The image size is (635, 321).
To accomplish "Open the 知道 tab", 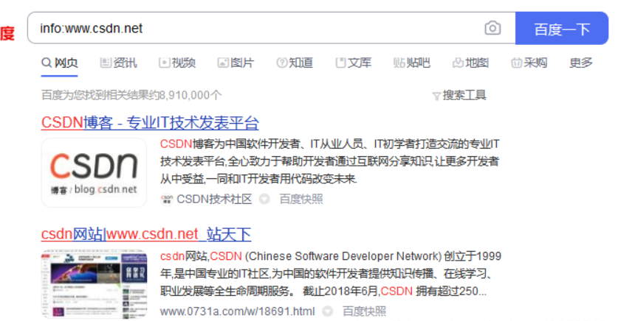I will (295, 63).
